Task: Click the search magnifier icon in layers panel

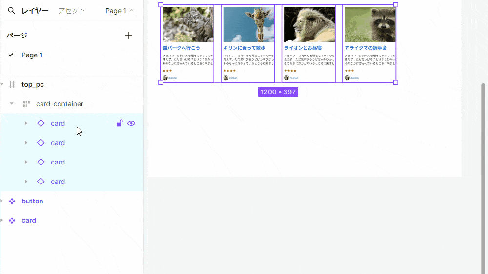Action: click(x=11, y=11)
